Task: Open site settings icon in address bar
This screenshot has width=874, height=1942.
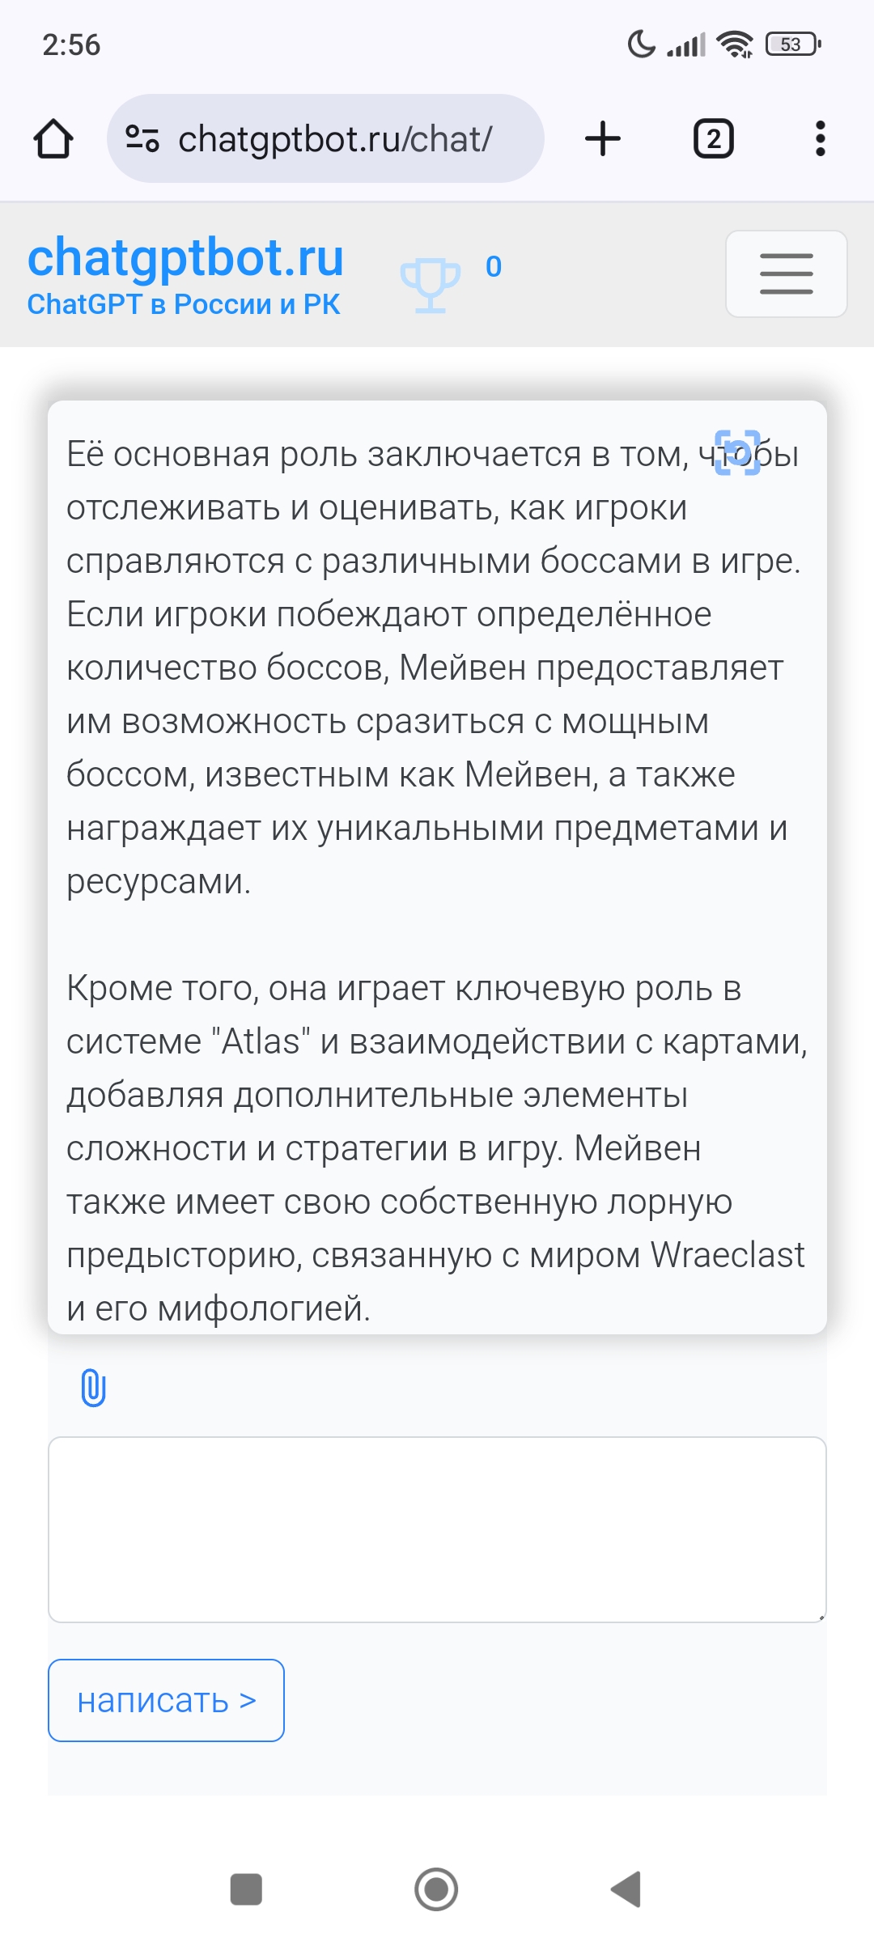Action: [x=142, y=138]
